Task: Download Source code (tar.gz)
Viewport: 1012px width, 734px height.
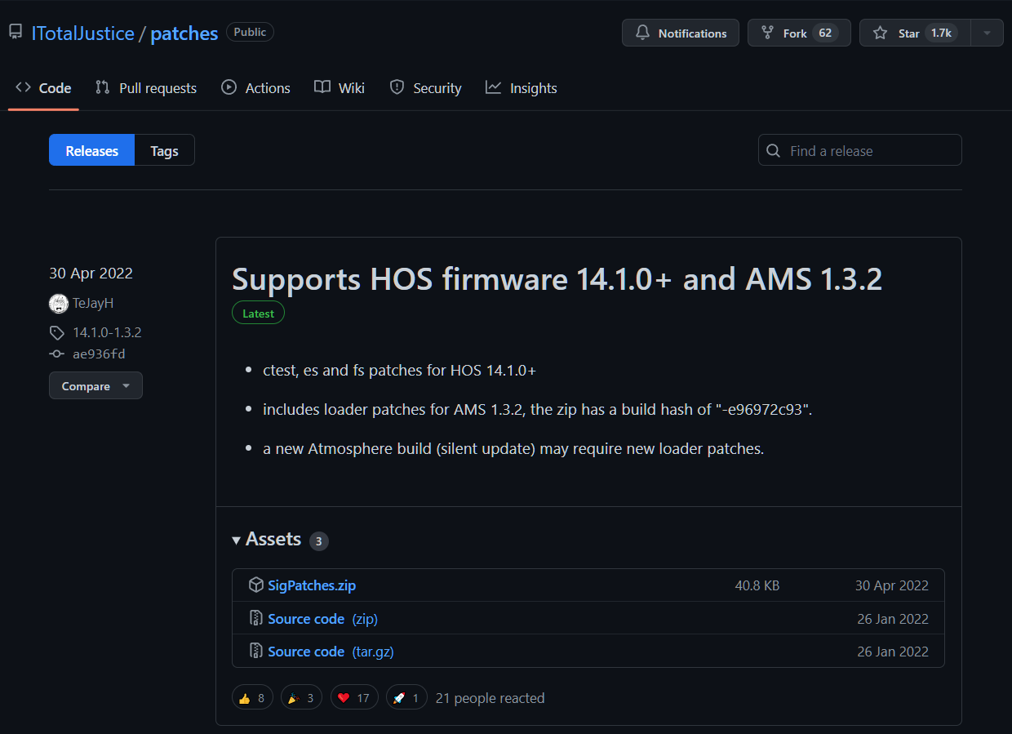Action: (x=331, y=652)
